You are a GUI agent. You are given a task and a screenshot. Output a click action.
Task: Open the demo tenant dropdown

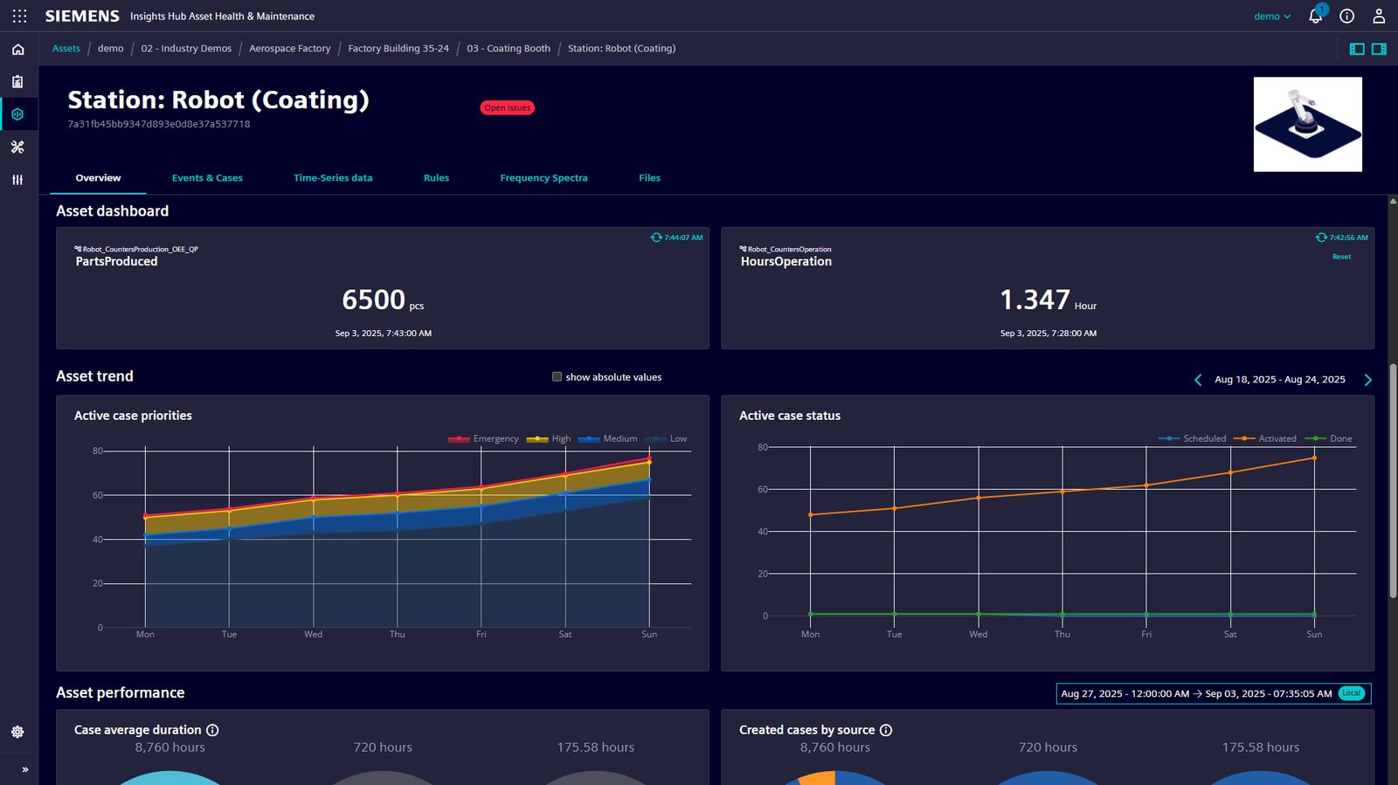(x=1272, y=17)
